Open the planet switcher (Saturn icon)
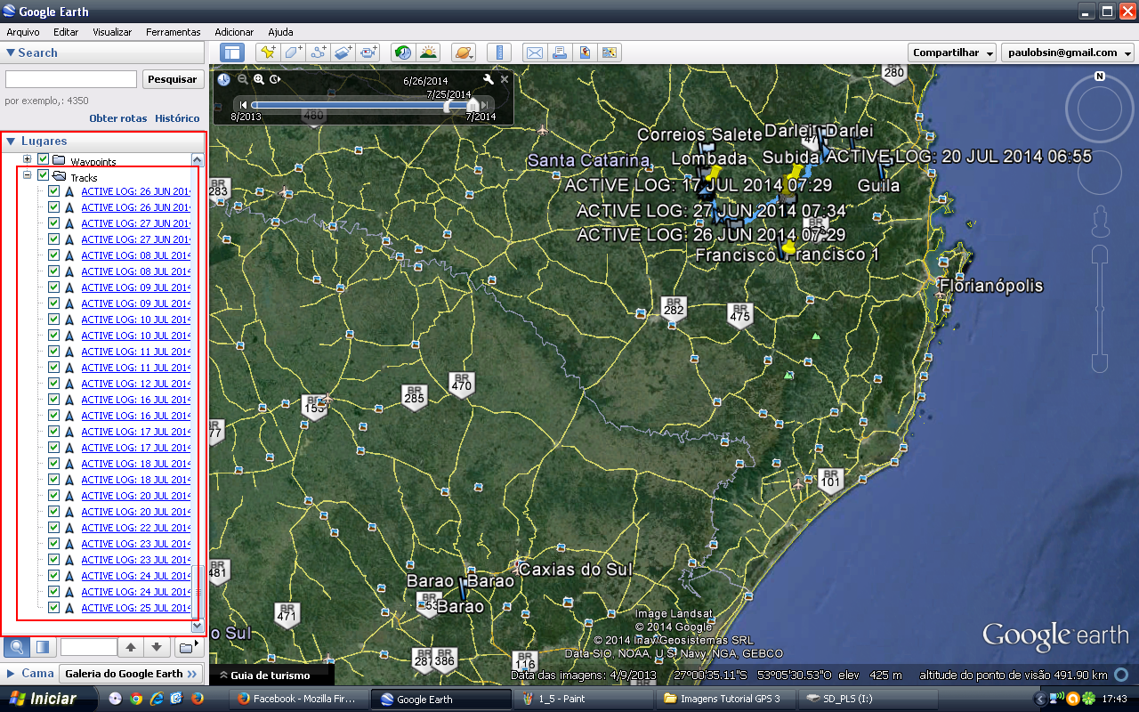 [464, 53]
